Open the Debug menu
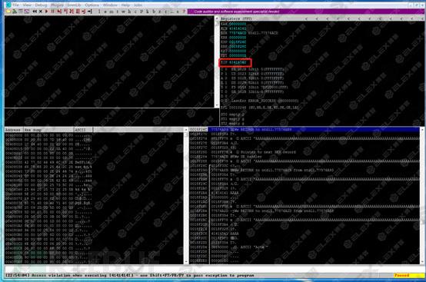This screenshot has width=426, height=282. [x=41, y=5]
